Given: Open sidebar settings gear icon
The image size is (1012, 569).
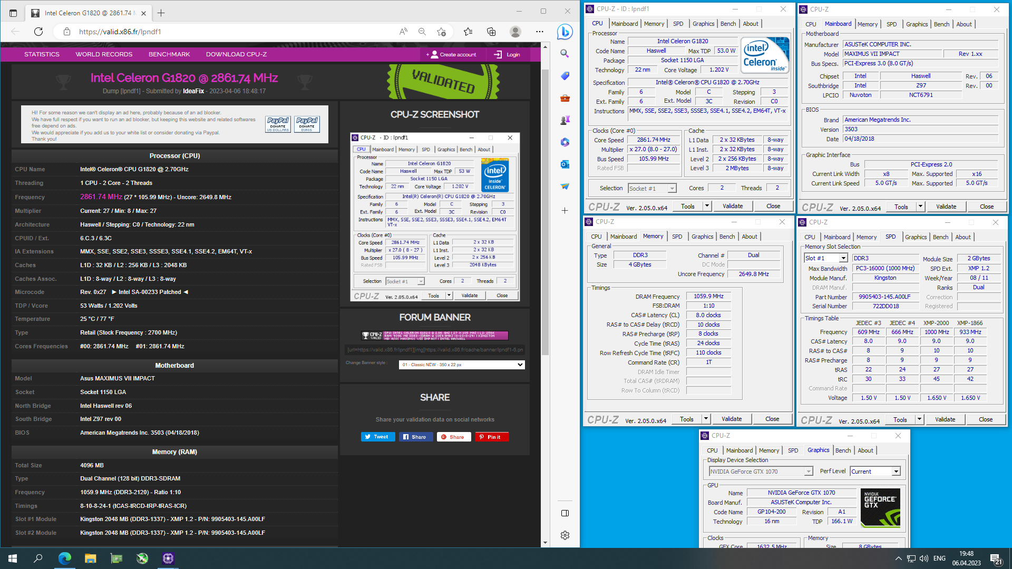Looking at the screenshot, I should click(x=565, y=535).
